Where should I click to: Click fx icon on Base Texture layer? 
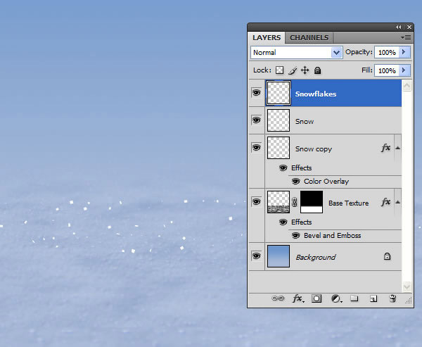pyautogui.click(x=385, y=202)
